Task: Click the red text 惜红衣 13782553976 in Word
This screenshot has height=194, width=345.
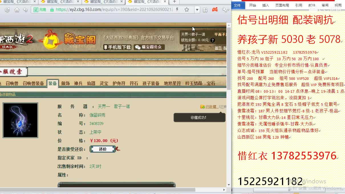Action: pos(287,155)
